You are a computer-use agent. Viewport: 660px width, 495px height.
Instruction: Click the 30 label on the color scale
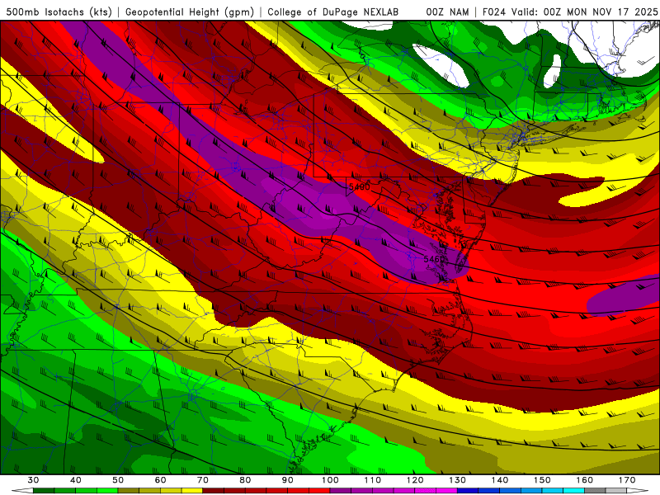(33, 480)
